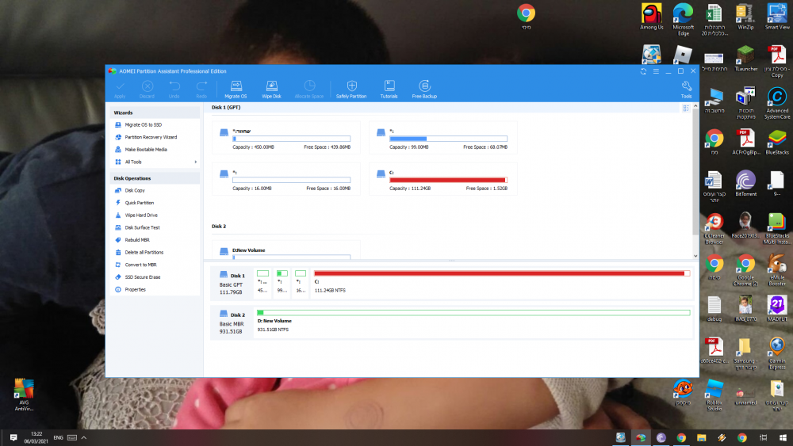Open Smart View desktop icon
Image resolution: width=793 pixels, height=446 pixels.
pos(777,17)
